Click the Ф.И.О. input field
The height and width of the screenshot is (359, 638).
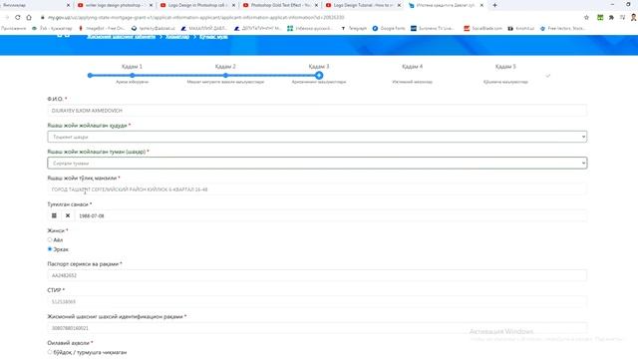click(x=317, y=111)
